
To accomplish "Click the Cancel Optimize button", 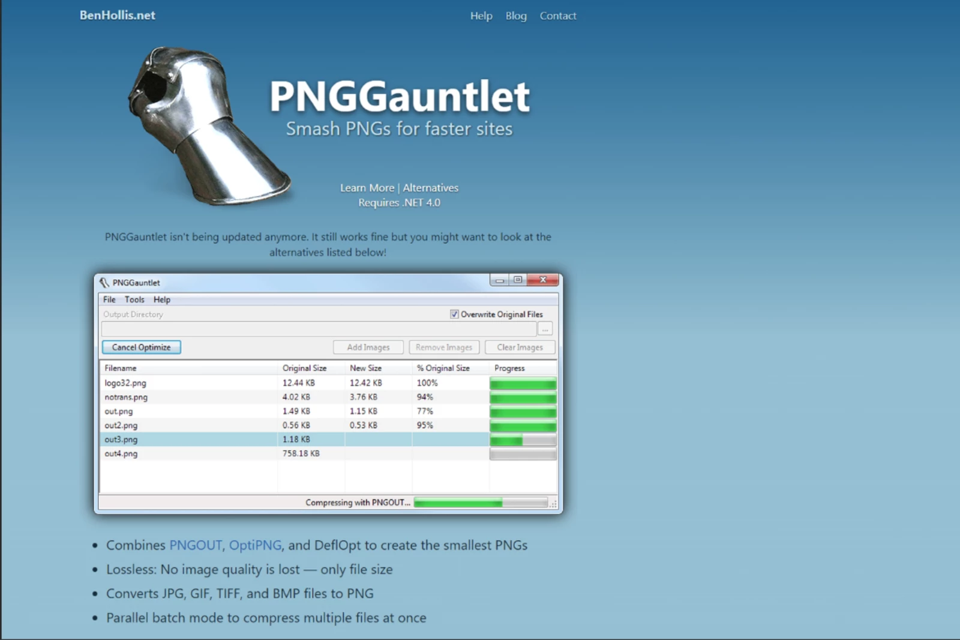I will (x=142, y=347).
